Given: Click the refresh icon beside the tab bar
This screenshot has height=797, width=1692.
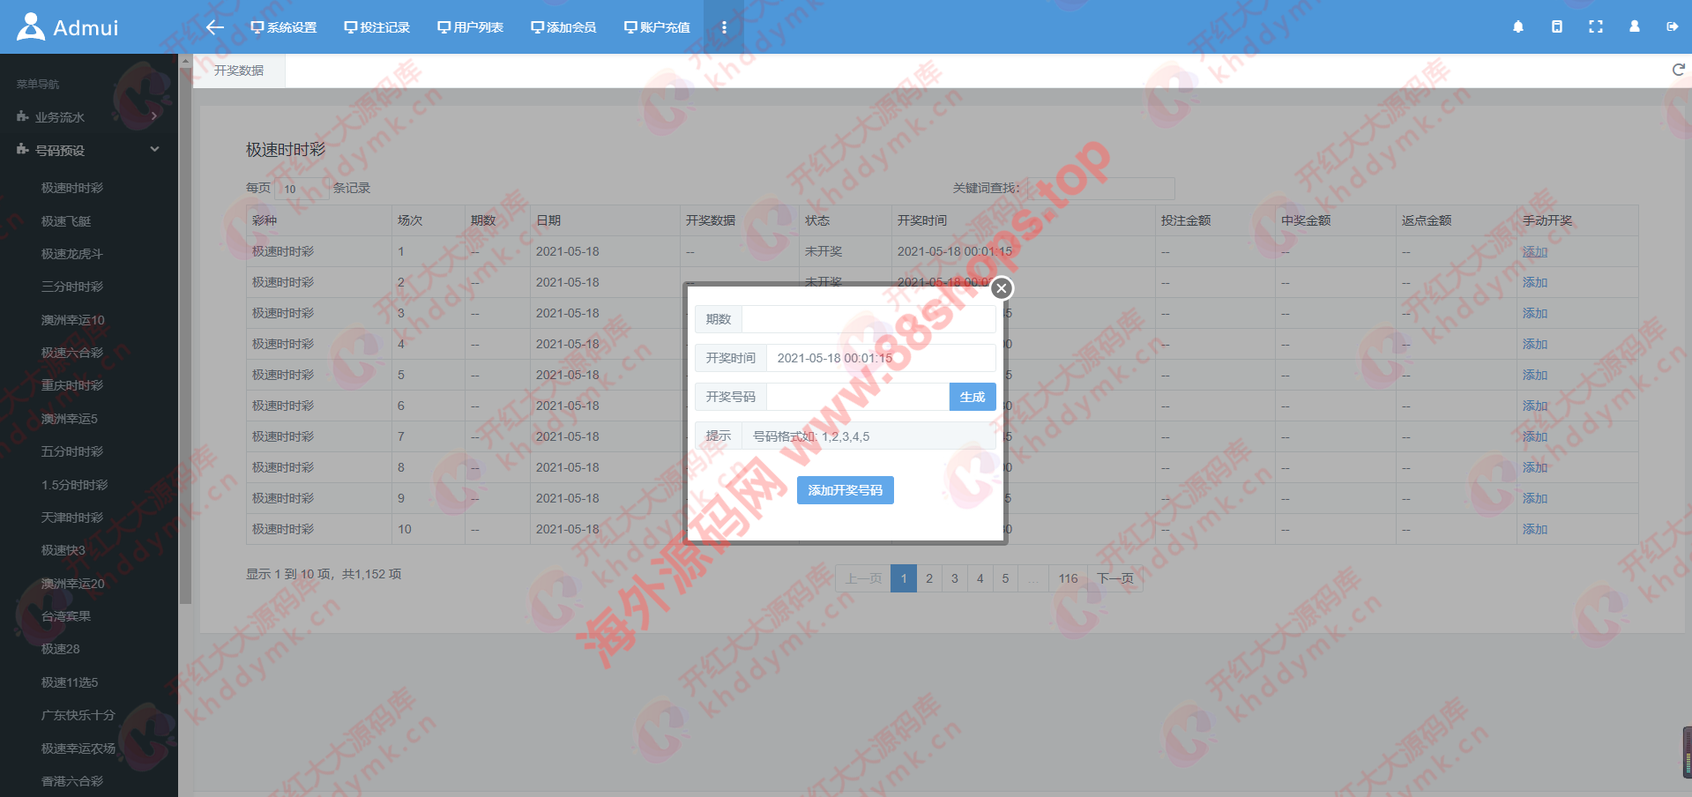Looking at the screenshot, I should pyautogui.click(x=1678, y=71).
